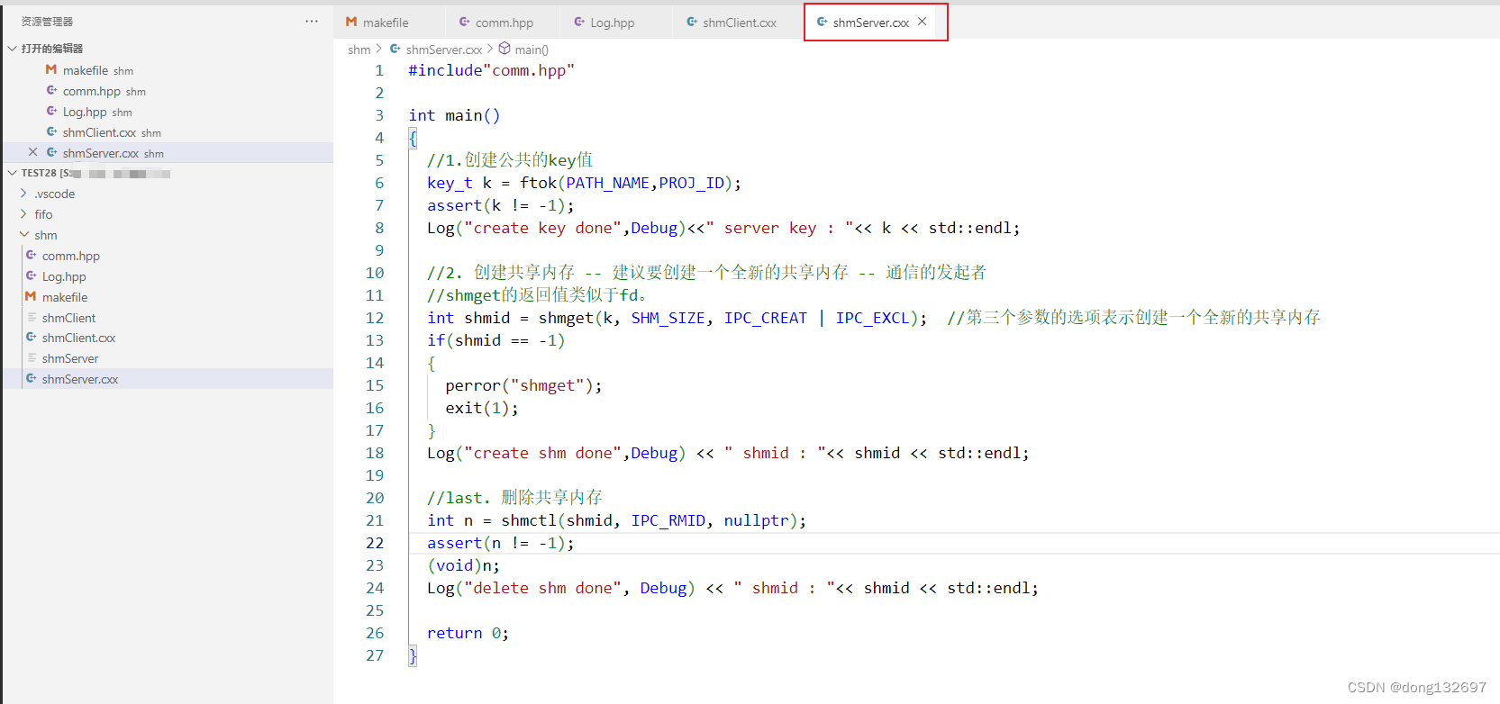
Task: Select the shmServer binary file in the tree
Action: pyautogui.click(x=168, y=358)
